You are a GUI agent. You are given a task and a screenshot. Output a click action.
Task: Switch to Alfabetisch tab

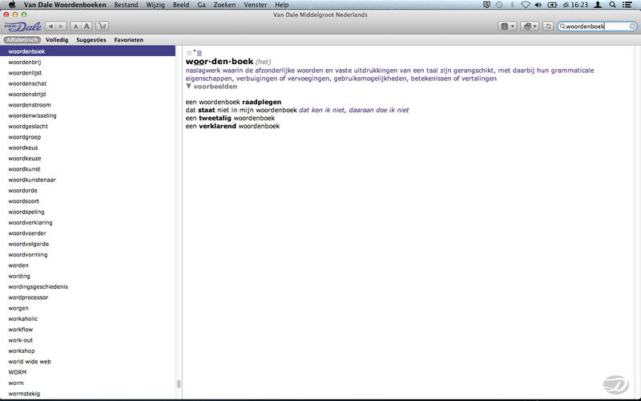[x=22, y=39]
